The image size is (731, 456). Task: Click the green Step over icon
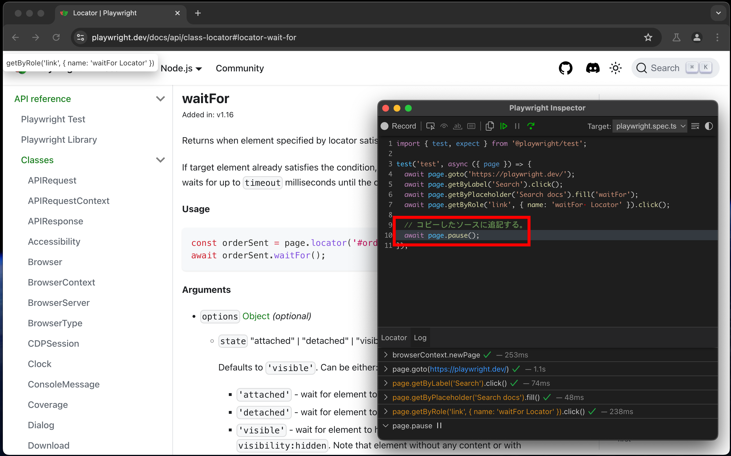(531, 126)
